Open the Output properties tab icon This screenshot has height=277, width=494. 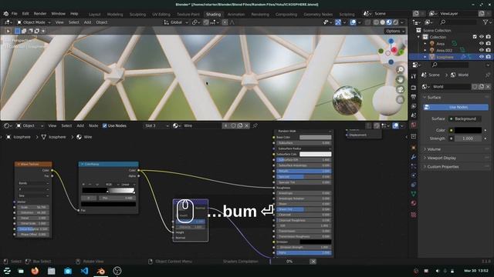click(414, 97)
